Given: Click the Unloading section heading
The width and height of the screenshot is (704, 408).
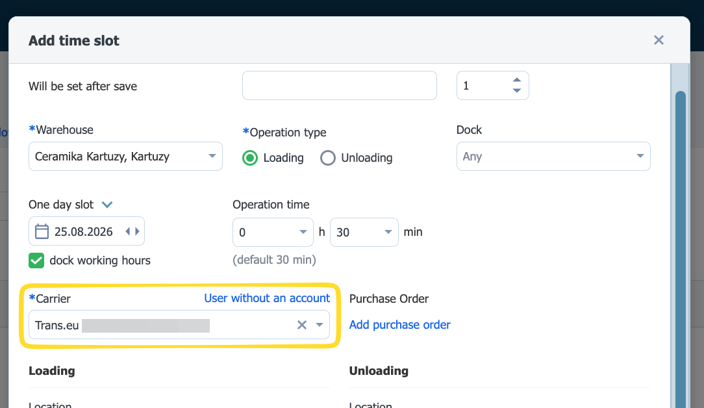Looking at the screenshot, I should click(379, 371).
